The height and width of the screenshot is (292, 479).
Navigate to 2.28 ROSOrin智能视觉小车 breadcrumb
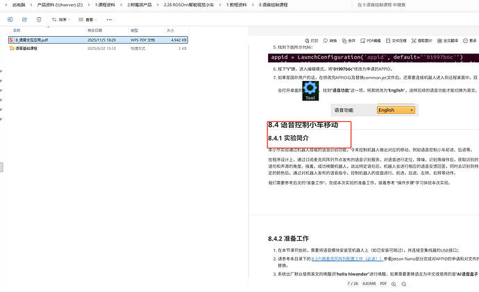coord(189,5)
